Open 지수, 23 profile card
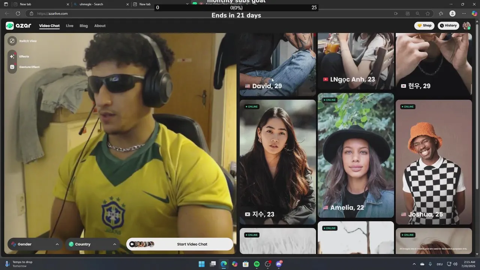Screen dimensions: 480x270 278,162
